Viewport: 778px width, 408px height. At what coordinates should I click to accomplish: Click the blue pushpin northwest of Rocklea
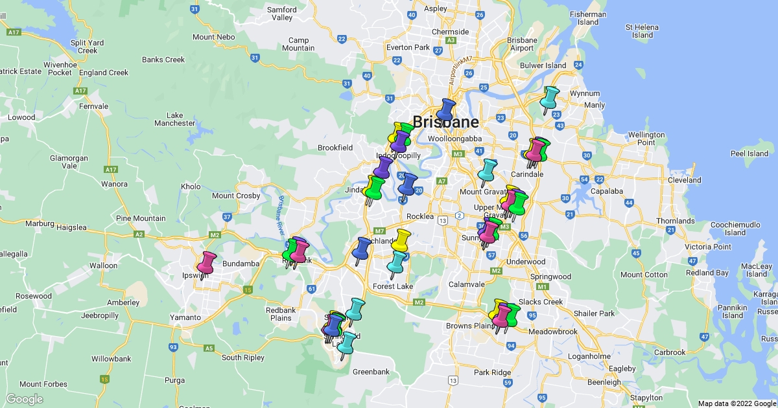(x=408, y=184)
